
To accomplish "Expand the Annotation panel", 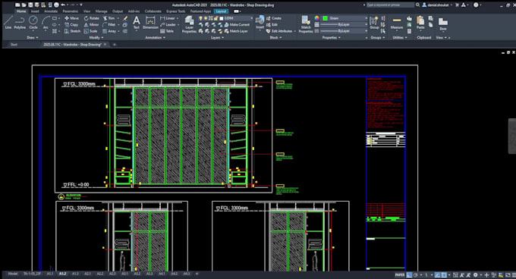I will [155, 37].
